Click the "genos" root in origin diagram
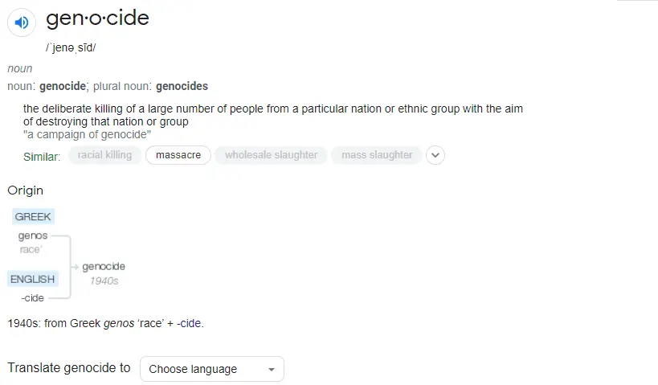This screenshot has width=658, height=385. click(x=33, y=236)
